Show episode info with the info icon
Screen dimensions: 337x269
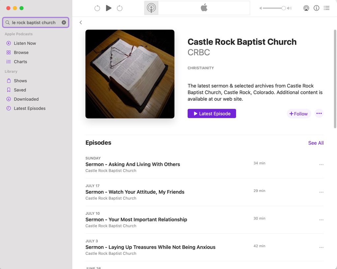click(x=316, y=8)
